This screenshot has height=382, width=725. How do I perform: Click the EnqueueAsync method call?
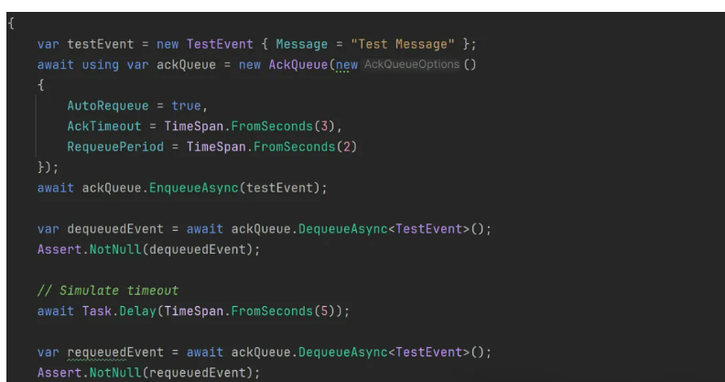coord(193,188)
